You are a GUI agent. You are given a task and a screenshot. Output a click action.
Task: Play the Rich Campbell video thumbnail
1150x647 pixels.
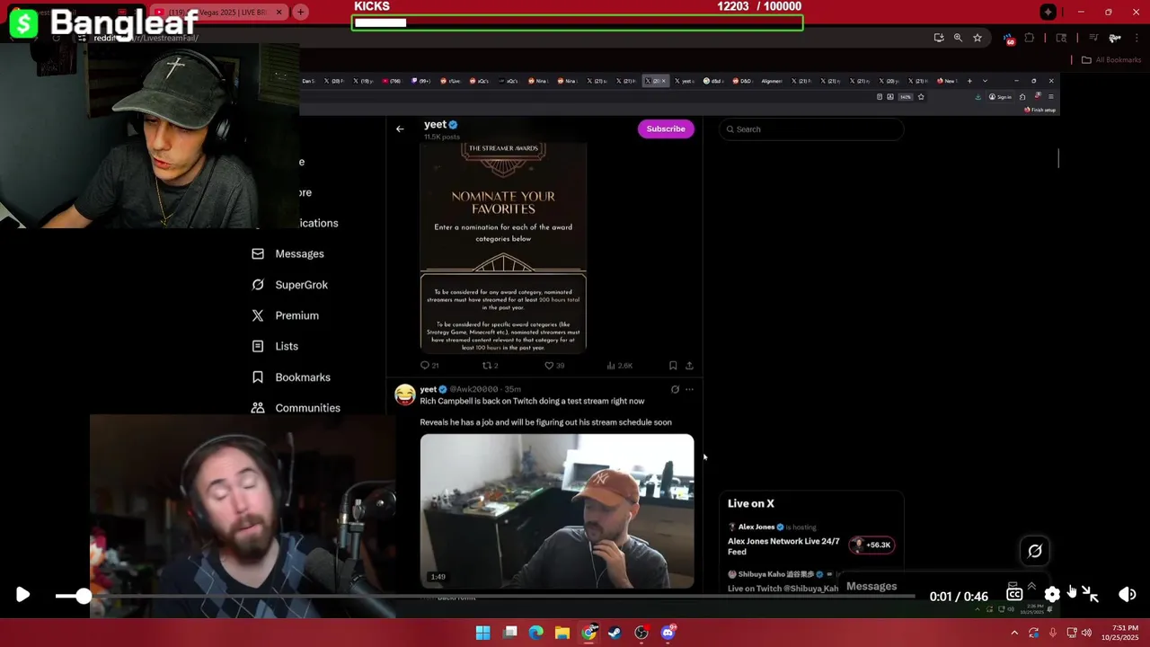pyautogui.click(x=557, y=511)
